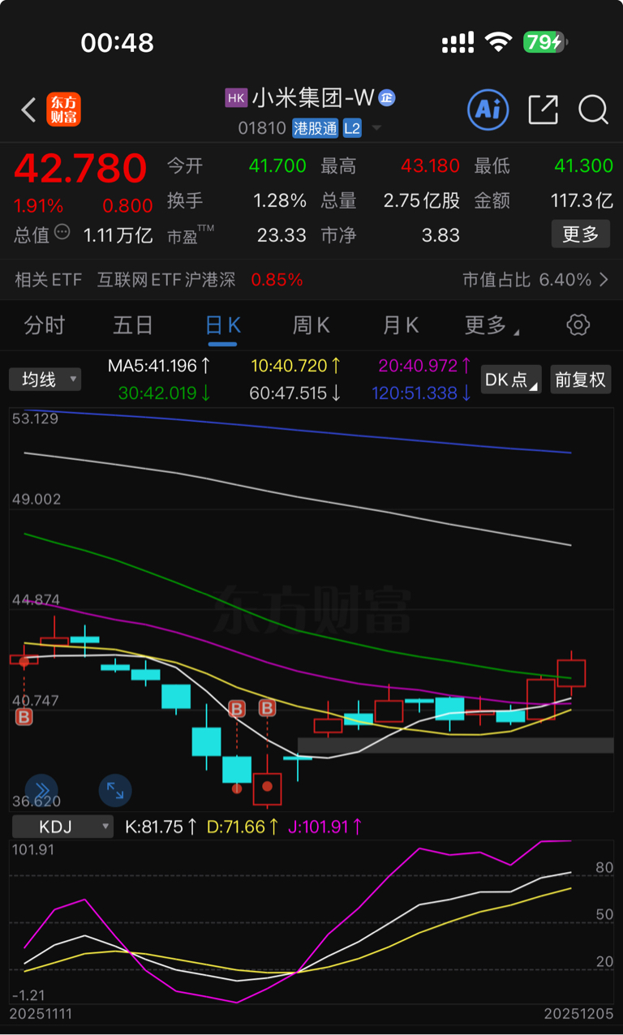Viewport: 623px width, 1035px height.
Task: Tap the 最低 41.300 value
Action: pyautogui.click(x=583, y=165)
